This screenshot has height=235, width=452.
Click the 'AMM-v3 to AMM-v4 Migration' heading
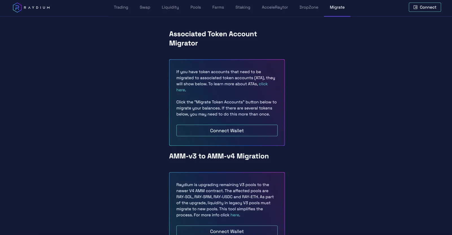pyautogui.click(x=219, y=156)
